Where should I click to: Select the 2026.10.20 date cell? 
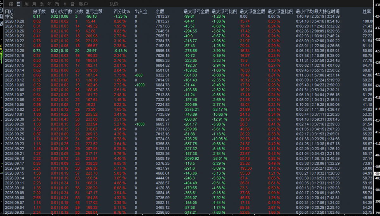click(15, 51)
